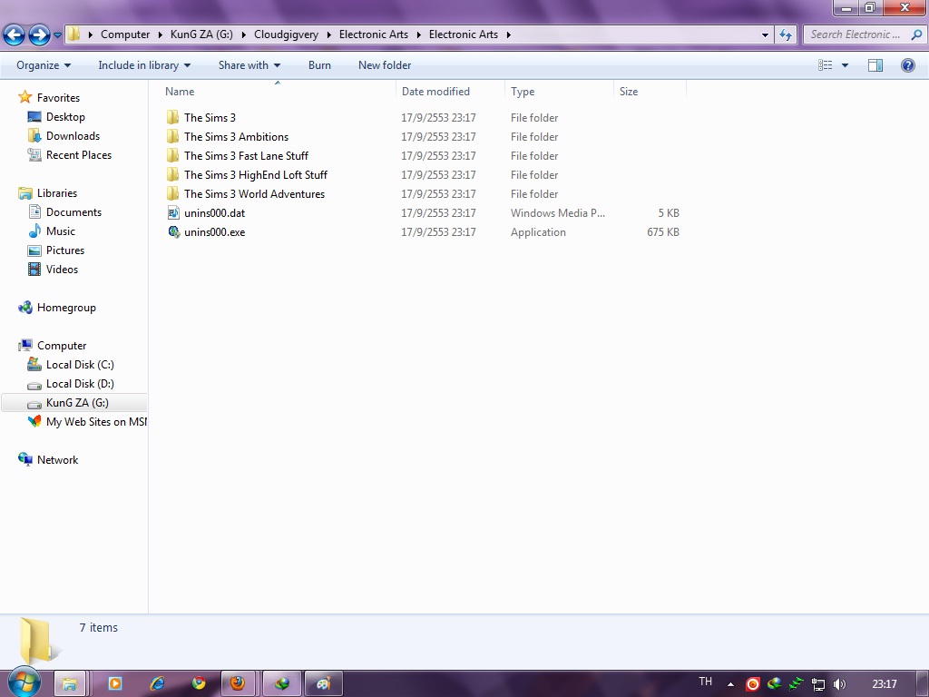Screen dimensions: 929x697
Task: Select the unins000.dat file icon
Action: tap(173, 212)
